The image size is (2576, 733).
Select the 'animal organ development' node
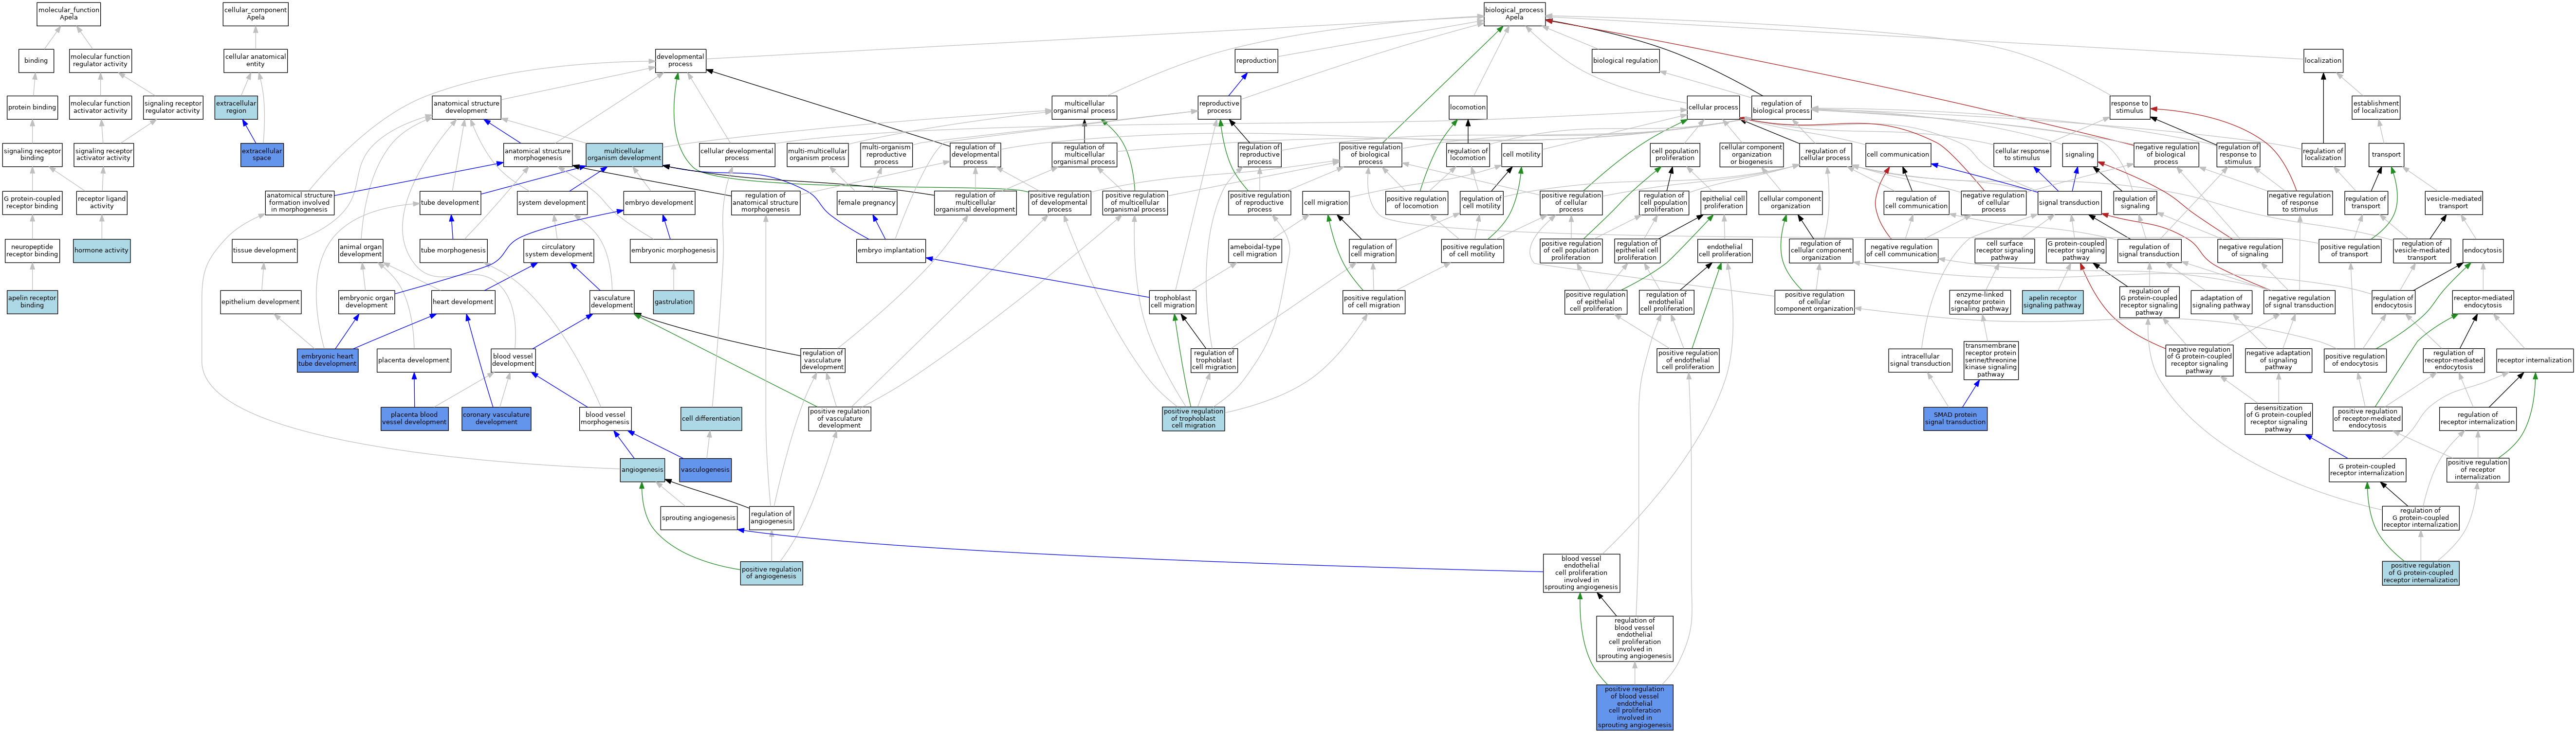pyautogui.click(x=360, y=250)
